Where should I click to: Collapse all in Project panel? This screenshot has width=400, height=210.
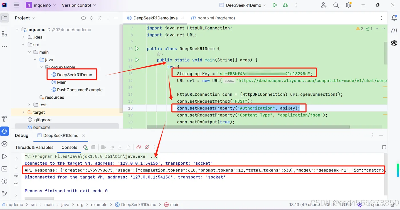click(100, 18)
